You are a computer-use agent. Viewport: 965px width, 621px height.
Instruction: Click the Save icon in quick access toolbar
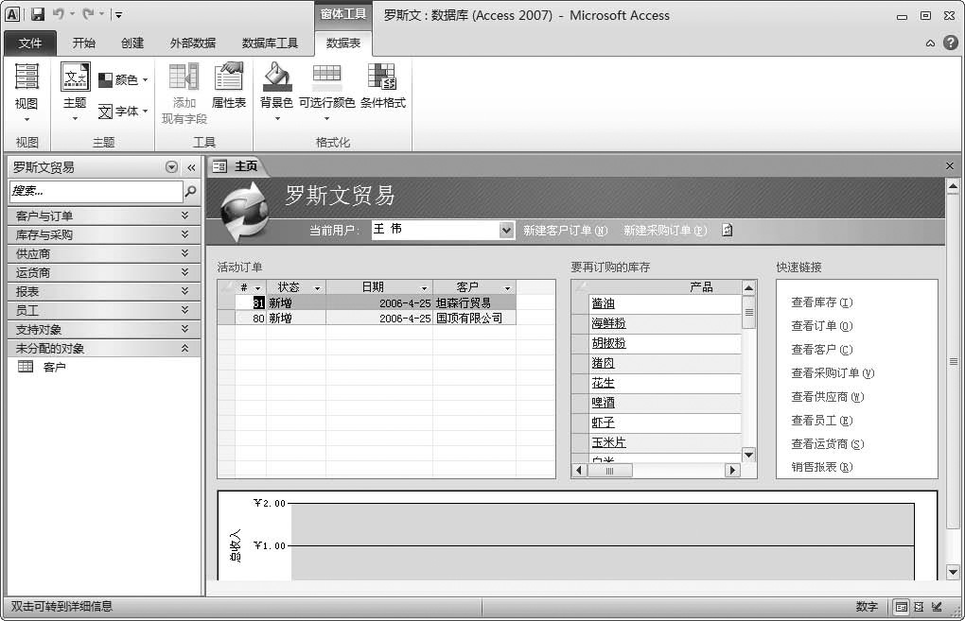pos(38,15)
